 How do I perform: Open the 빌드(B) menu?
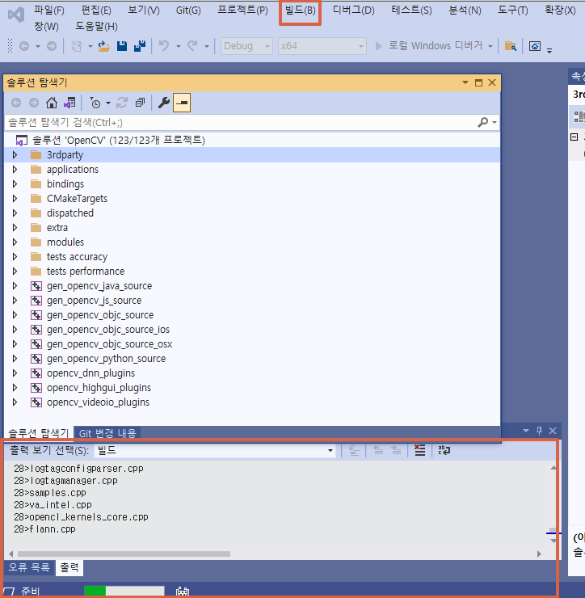coord(300,11)
